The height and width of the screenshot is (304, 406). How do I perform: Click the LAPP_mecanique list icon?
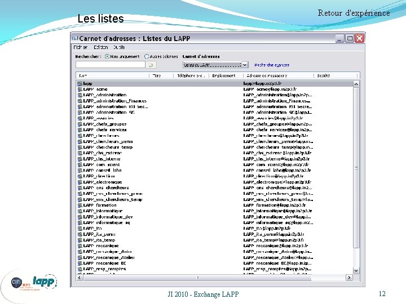coord(80,245)
